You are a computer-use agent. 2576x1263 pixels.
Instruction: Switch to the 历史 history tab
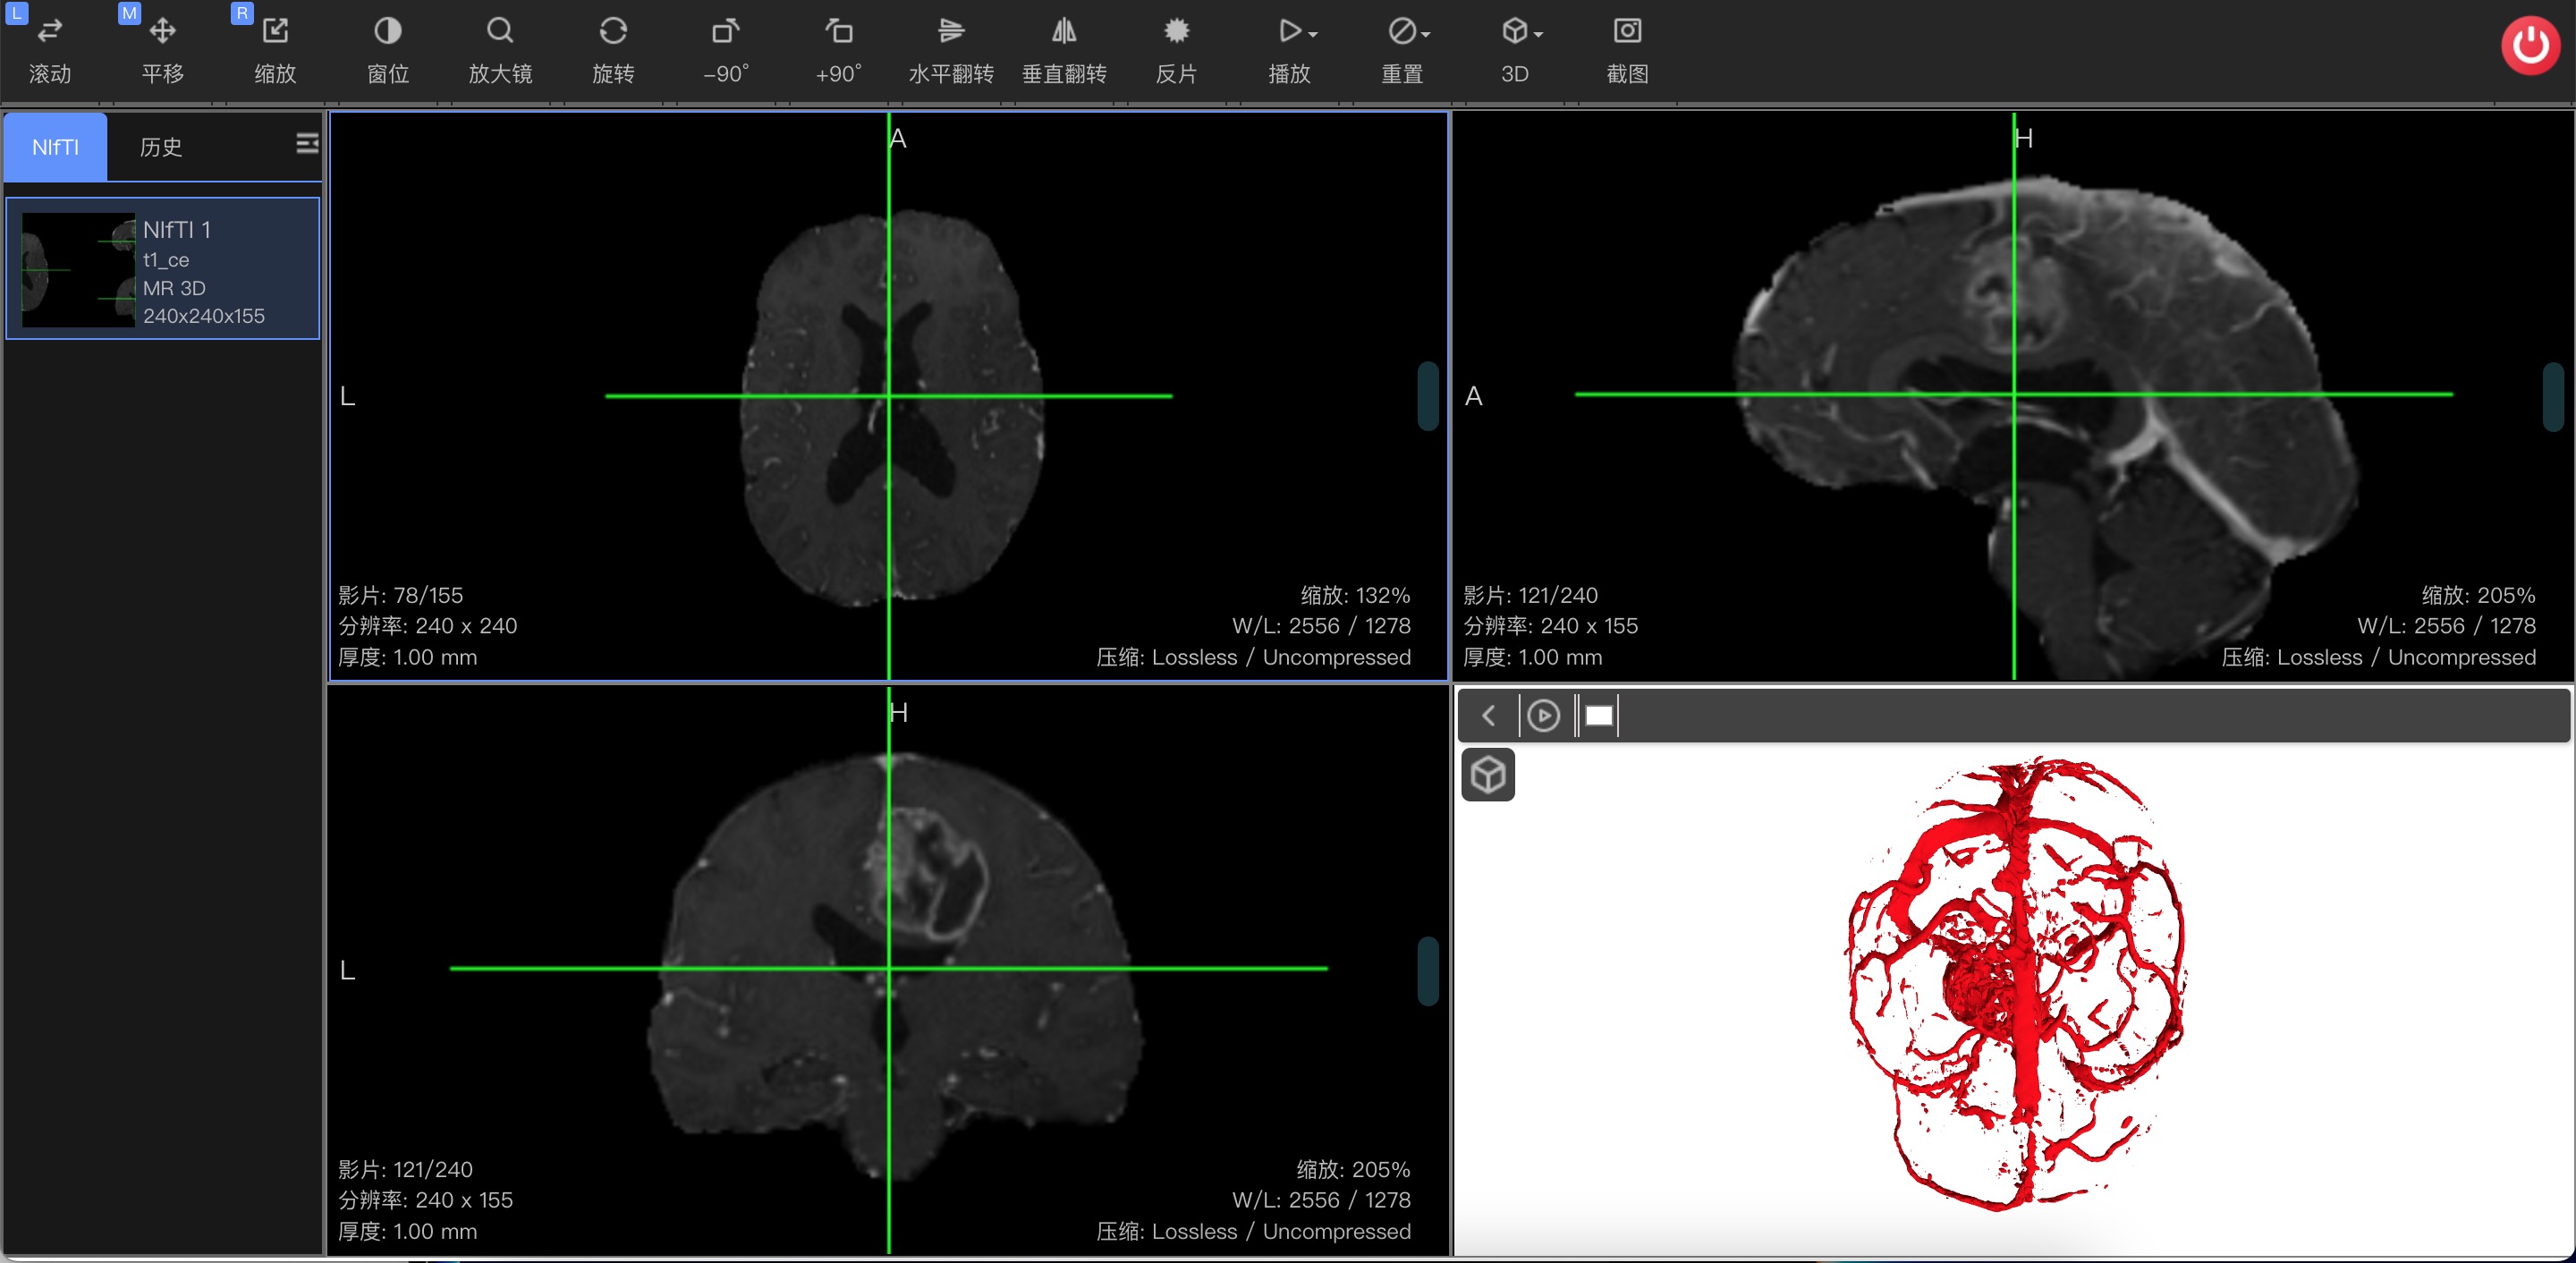pyautogui.click(x=161, y=147)
